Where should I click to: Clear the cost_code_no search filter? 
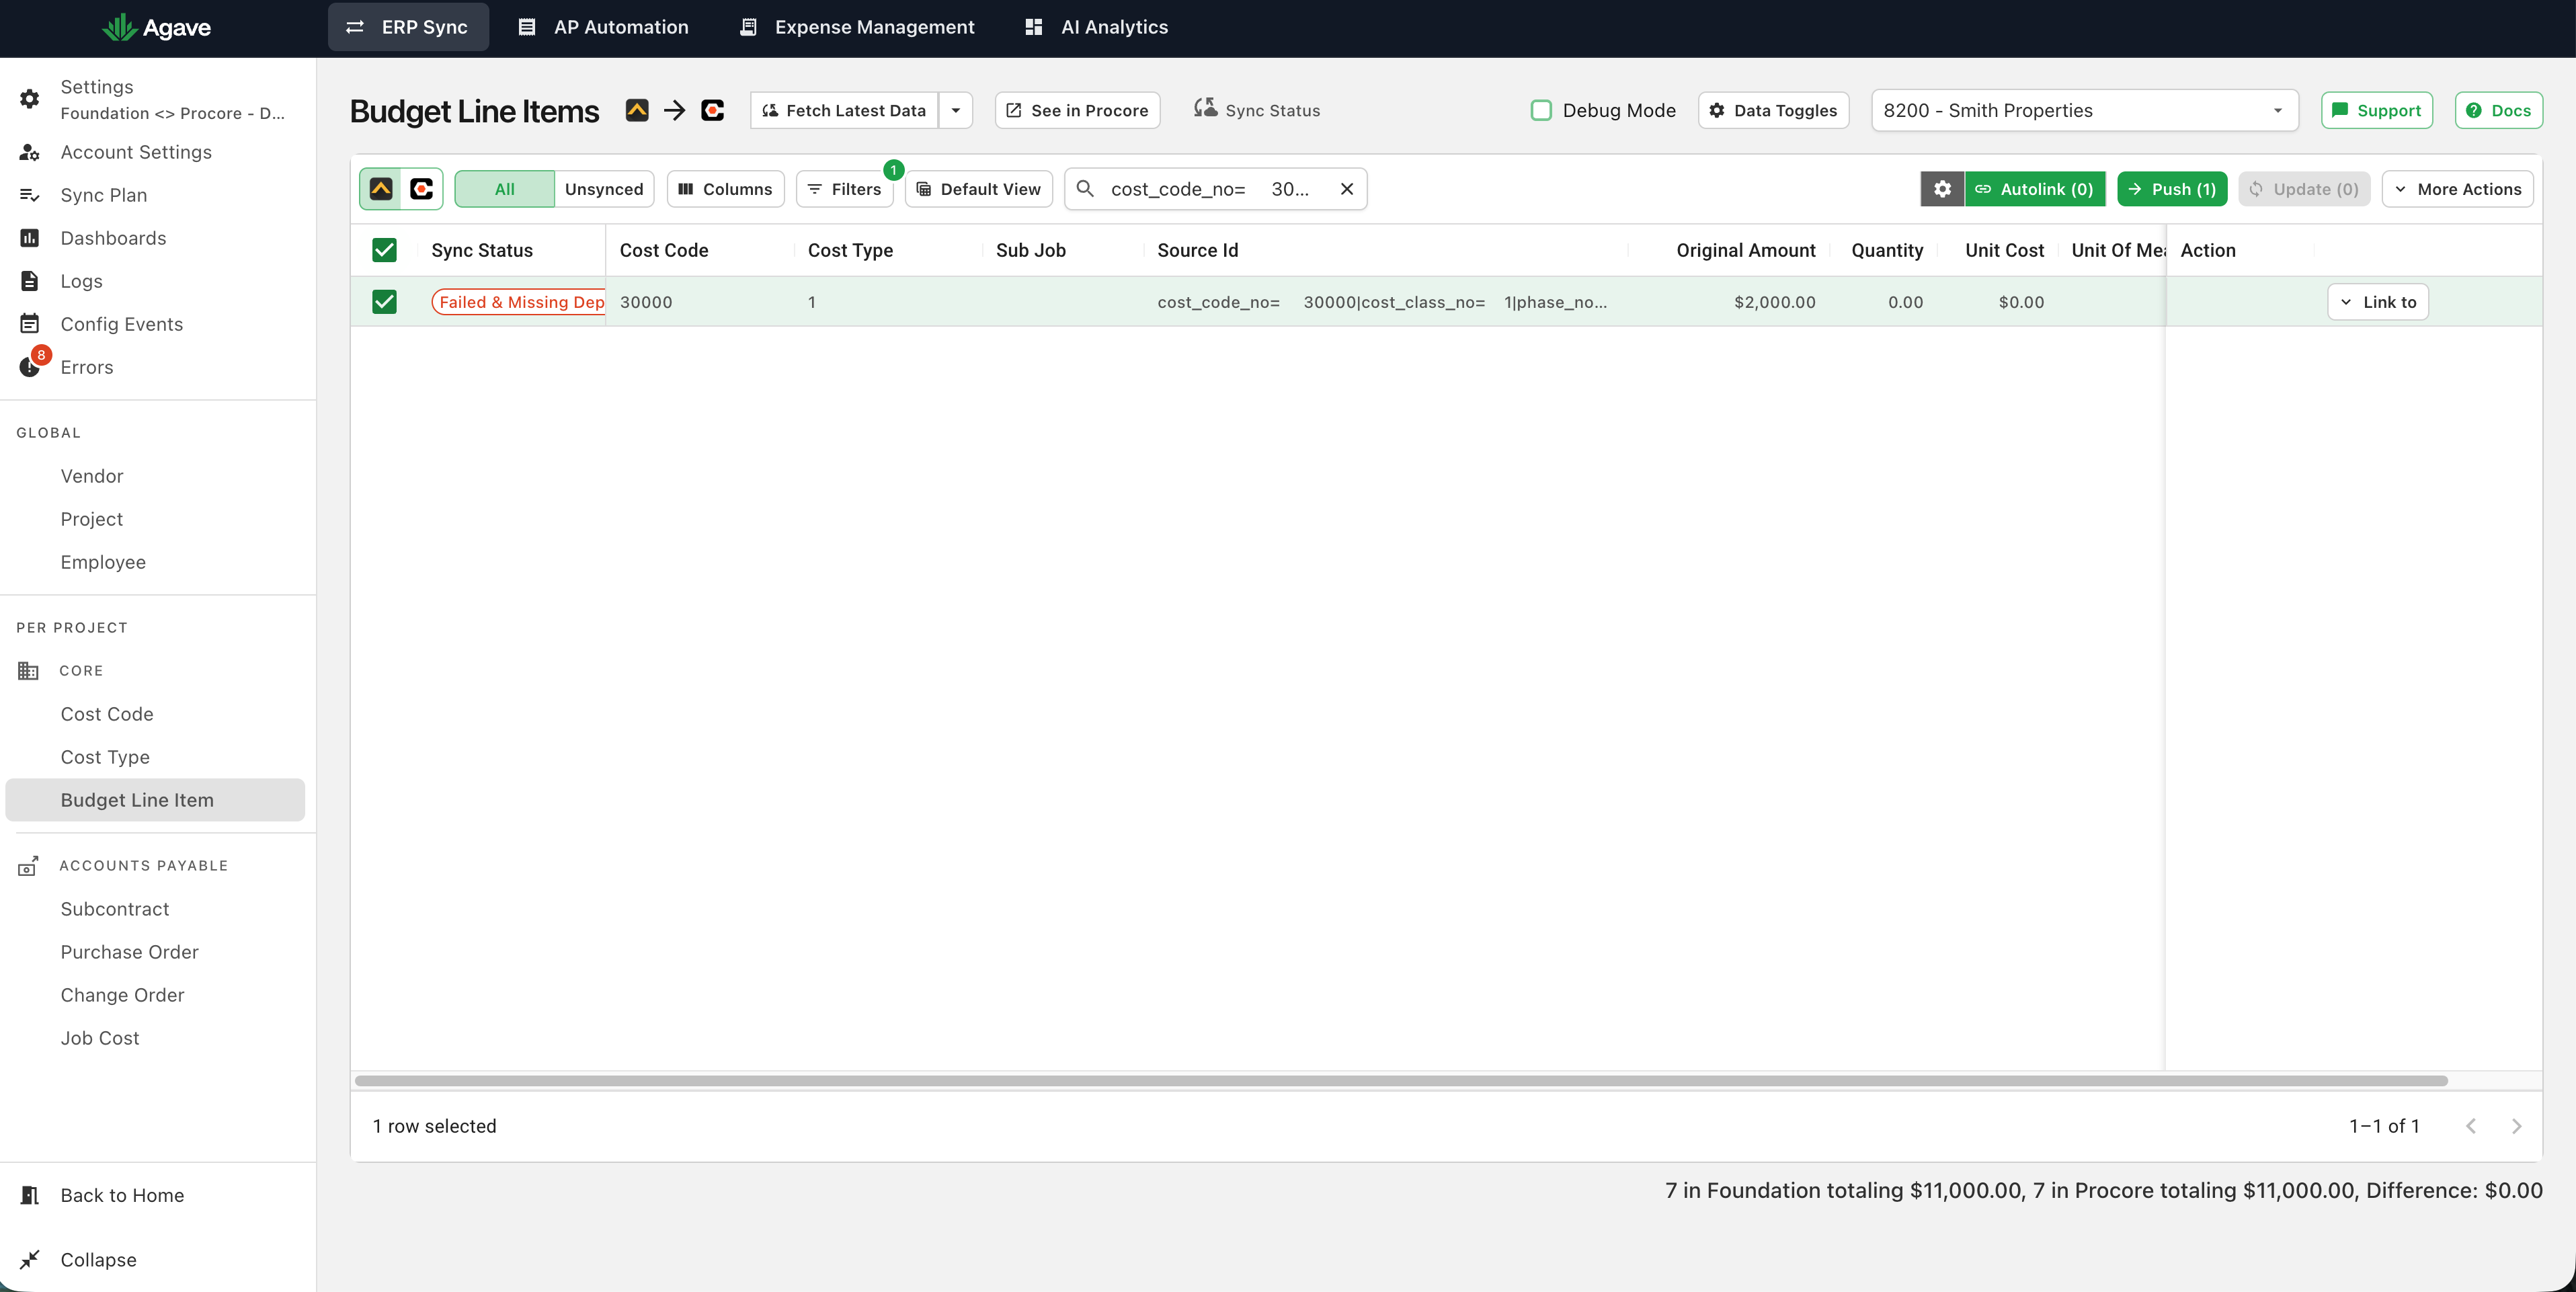point(1347,189)
